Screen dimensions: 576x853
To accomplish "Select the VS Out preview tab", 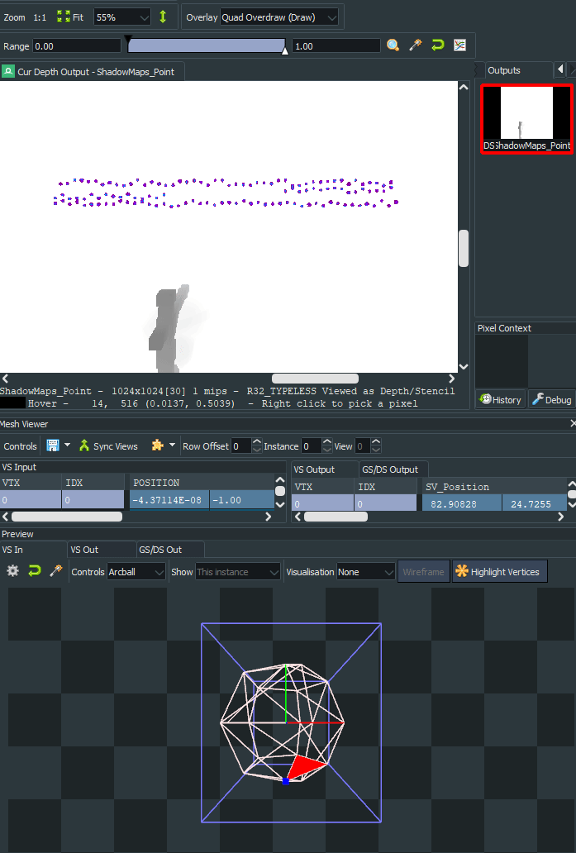I will [102, 550].
